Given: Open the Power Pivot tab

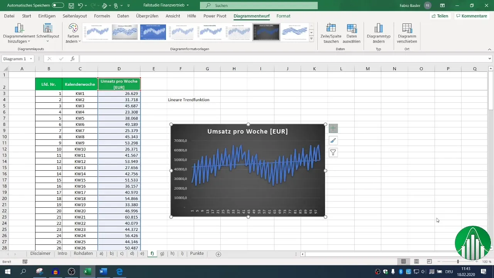Looking at the screenshot, I should click(215, 16).
